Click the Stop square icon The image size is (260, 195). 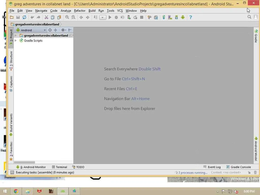(142, 17)
